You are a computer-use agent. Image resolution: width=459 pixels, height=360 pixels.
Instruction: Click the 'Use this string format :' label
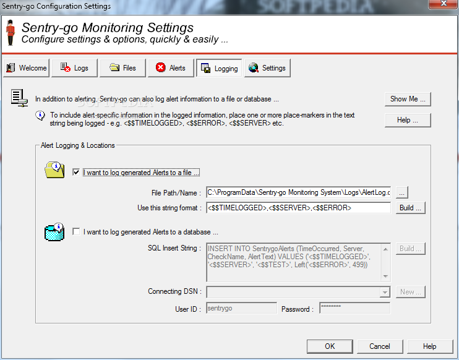(x=169, y=208)
